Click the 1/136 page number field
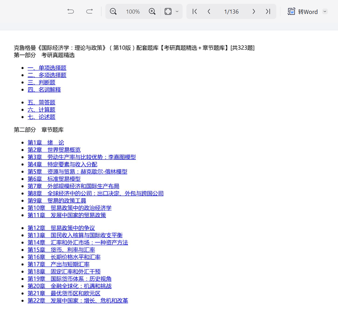This screenshot has width=338, height=312. pyautogui.click(x=231, y=12)
